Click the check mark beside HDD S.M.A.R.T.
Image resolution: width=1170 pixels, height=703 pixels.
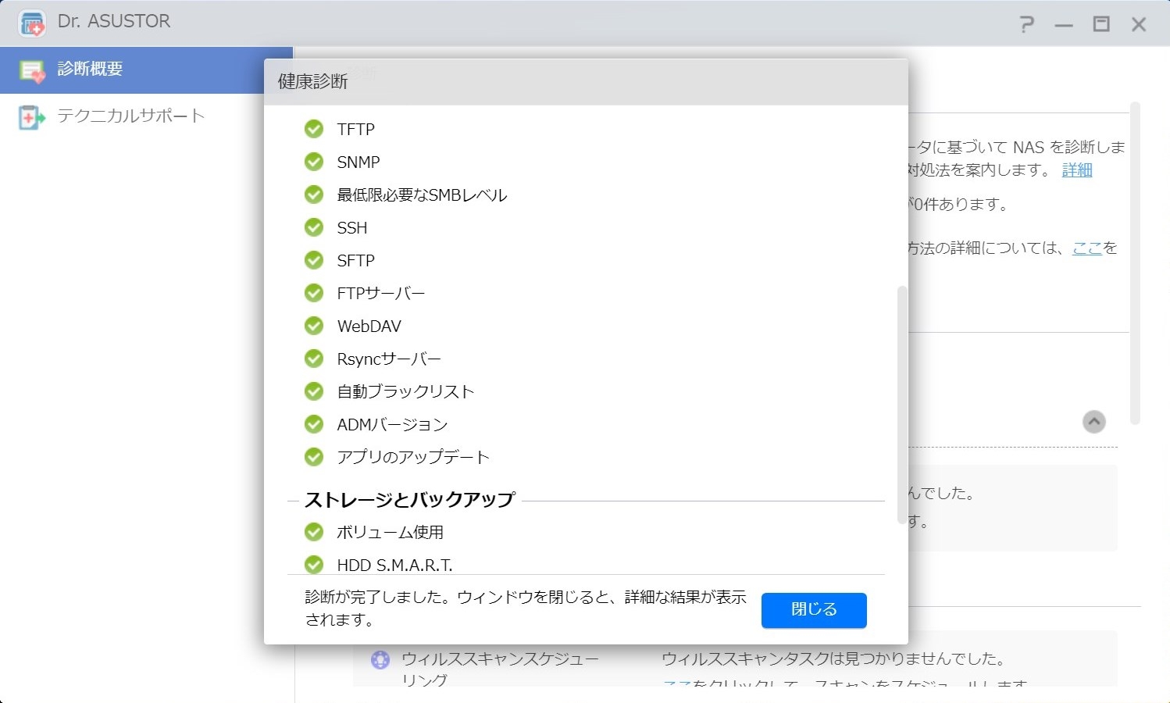[x=314, y=564]
